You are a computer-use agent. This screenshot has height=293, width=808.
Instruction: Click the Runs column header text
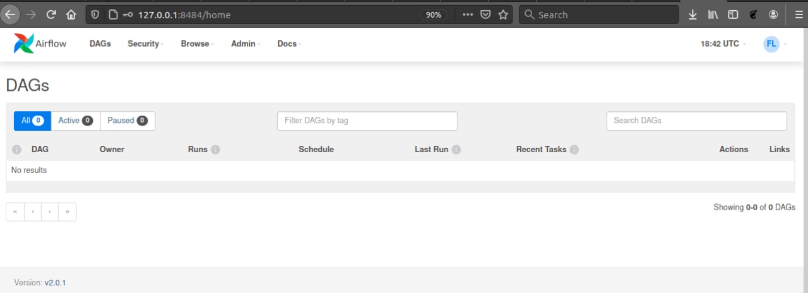click(198, 150)
